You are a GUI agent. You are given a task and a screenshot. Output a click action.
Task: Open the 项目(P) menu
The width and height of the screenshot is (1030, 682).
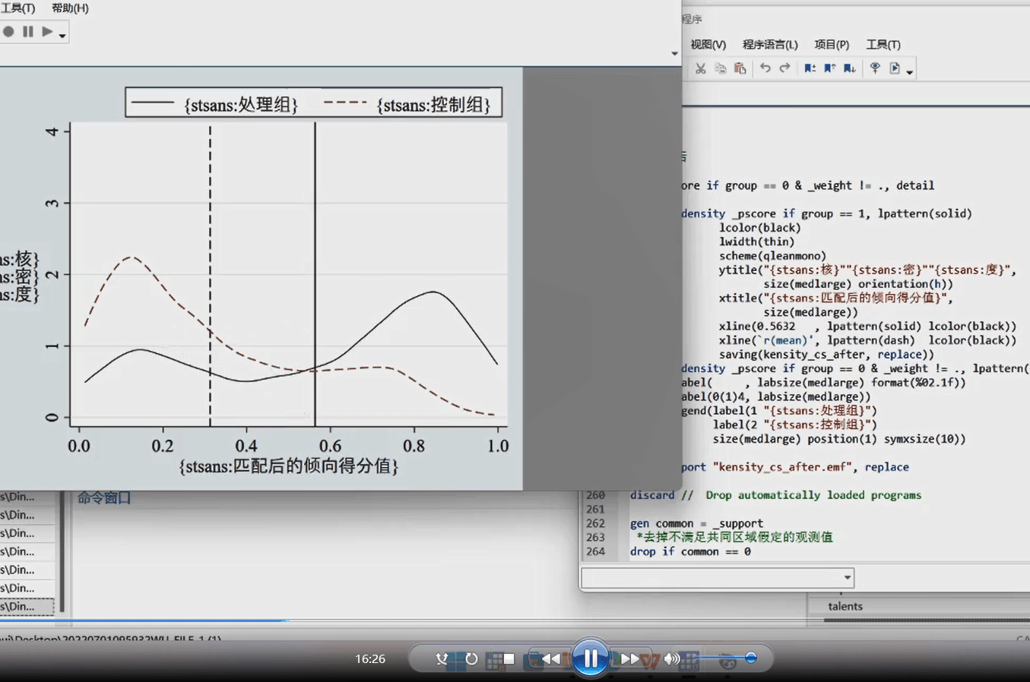point(832,44)
